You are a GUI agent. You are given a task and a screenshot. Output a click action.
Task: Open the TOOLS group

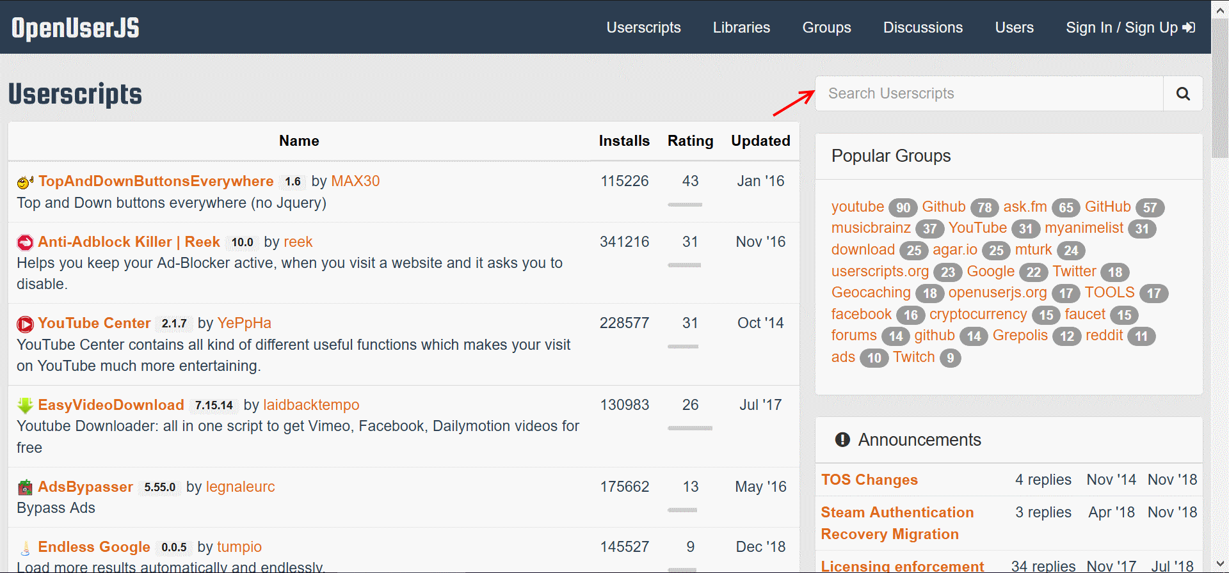point(1109,292)
